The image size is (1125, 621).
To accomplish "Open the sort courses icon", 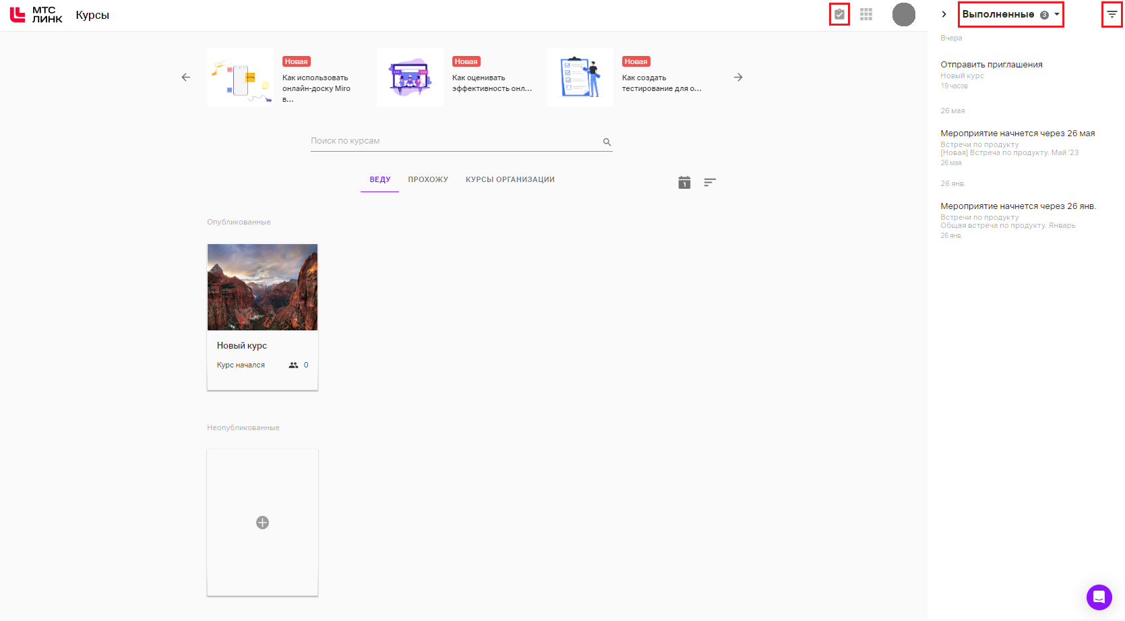I will pos(710,182).
